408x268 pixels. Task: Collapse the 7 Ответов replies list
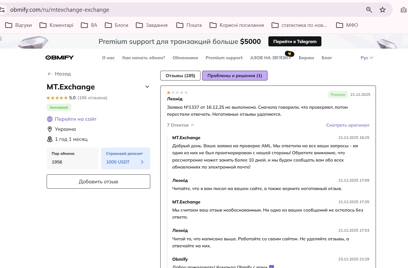click(x=180, y=125)
